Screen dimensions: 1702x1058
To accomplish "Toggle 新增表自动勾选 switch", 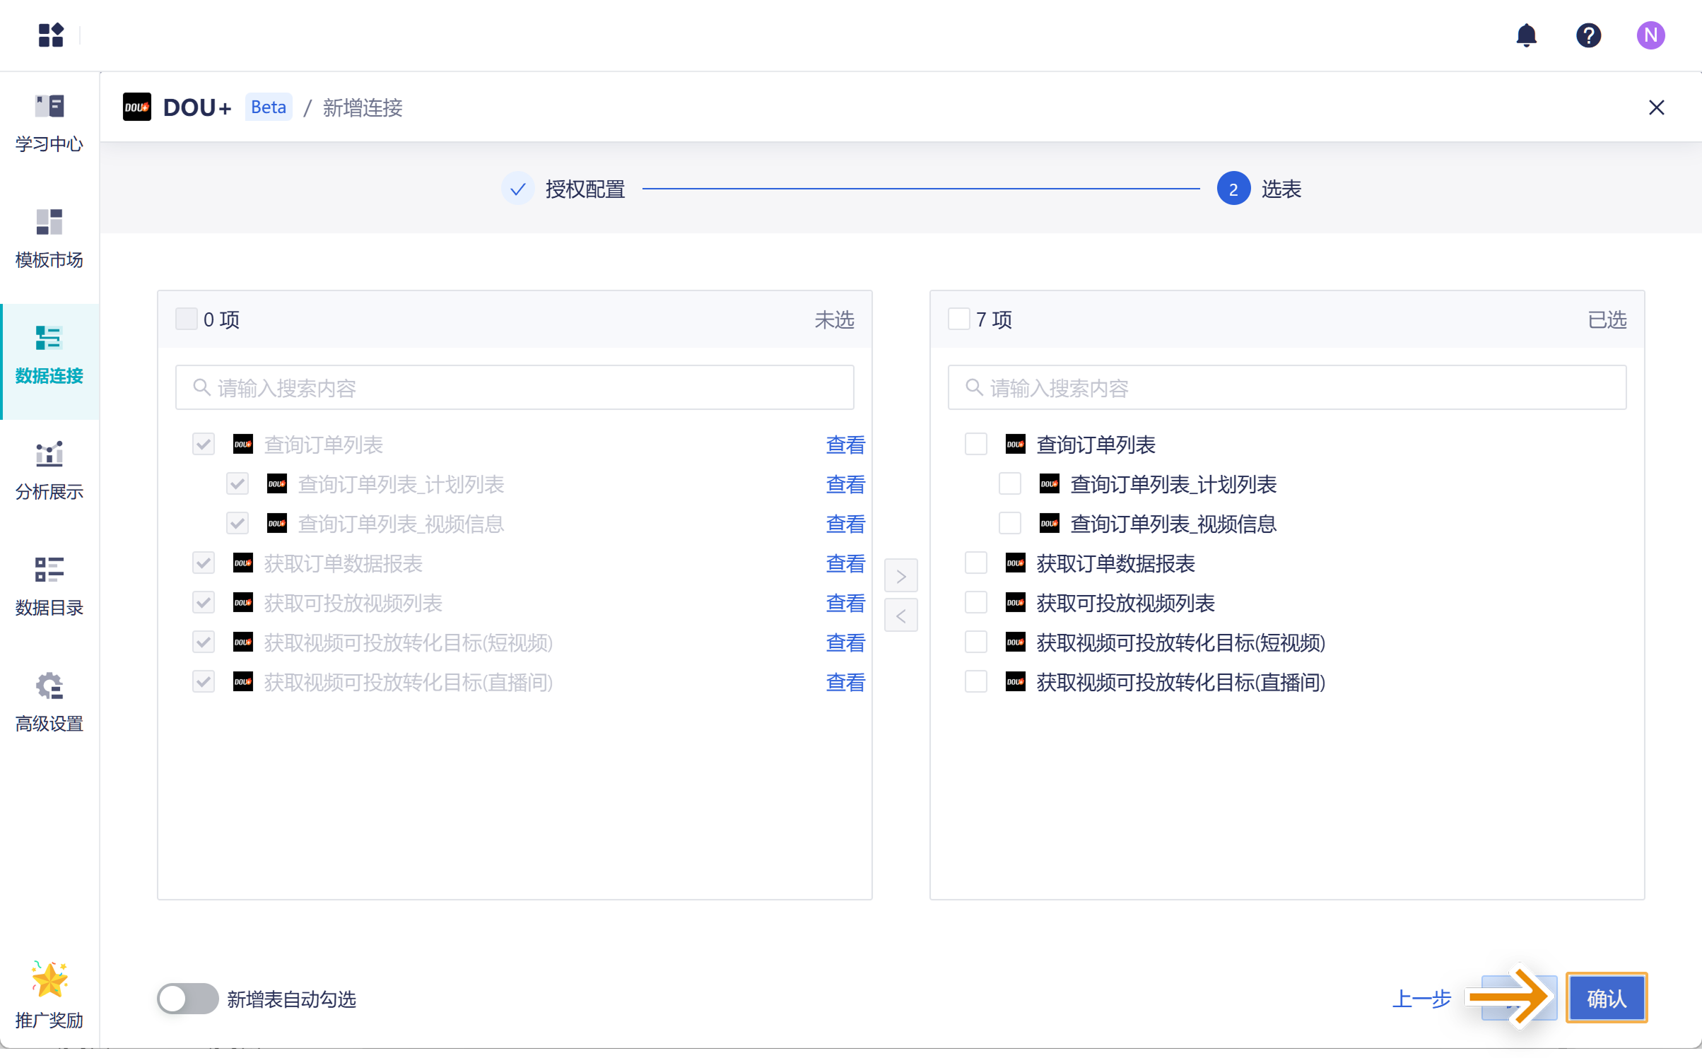I will coord(187,999).
